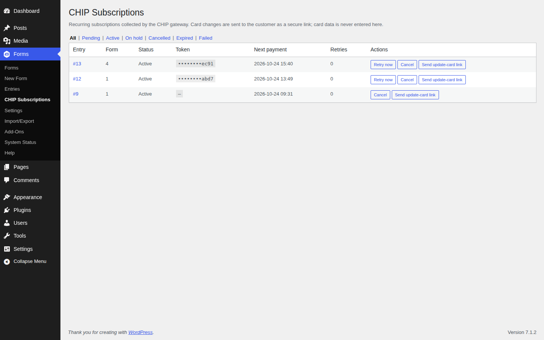The height and width of the screenshot is (340, 544).
Task: Collapse the admin menu arrow icon
Action: pos(7,261)
